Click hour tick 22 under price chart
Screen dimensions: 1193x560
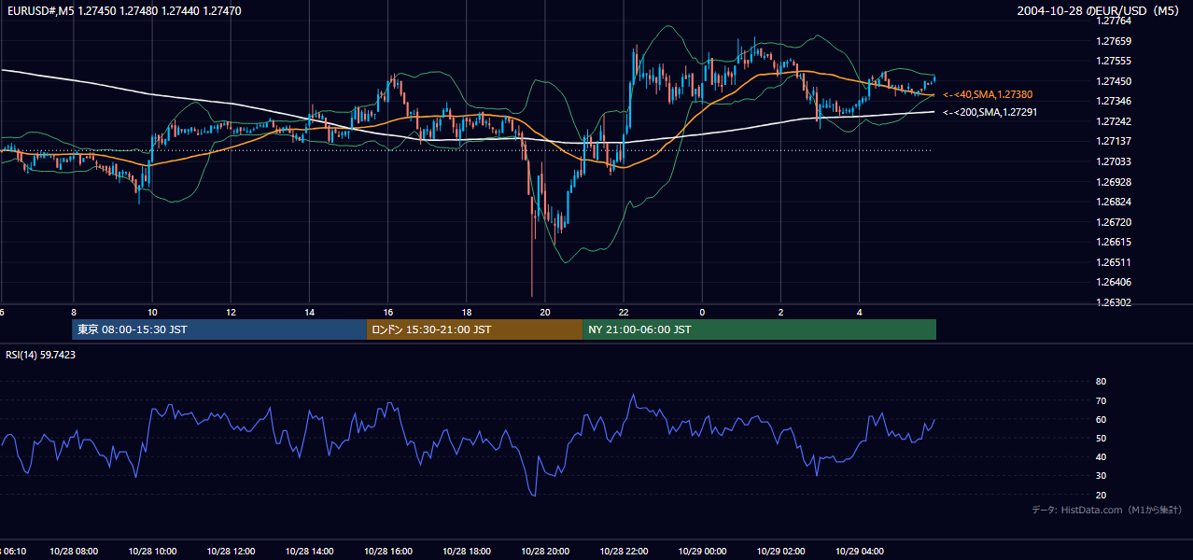[624, 313]
